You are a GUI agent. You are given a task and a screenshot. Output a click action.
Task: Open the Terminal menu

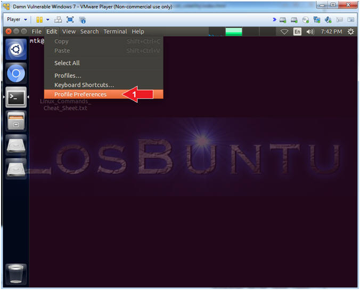point(115,31)
